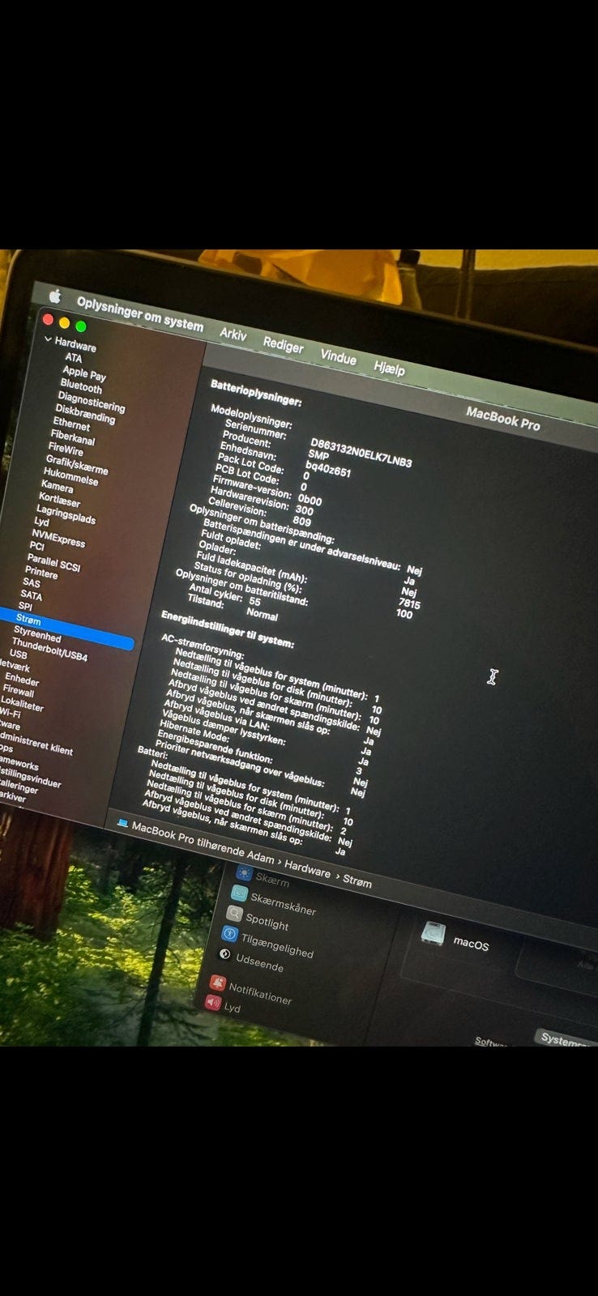This screenshot has width=598, height=1296.
Task: Select Kamera in the sidebar
Action: tap(57, 486)
